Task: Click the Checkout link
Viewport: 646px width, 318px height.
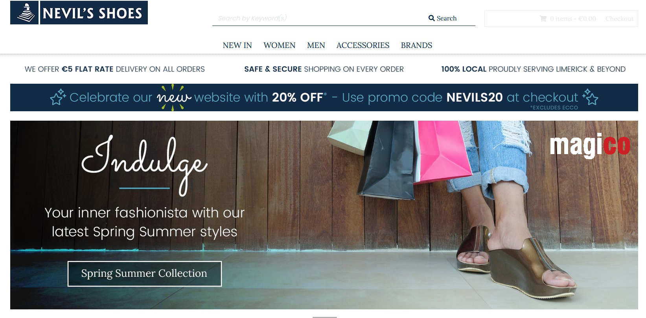Action: tap(619, 18)
